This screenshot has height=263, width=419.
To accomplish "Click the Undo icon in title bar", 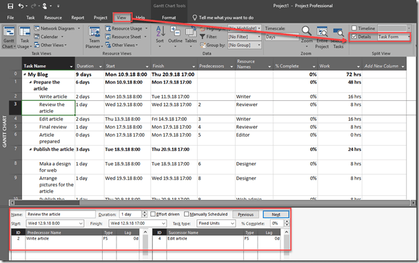I will (x=21, y=6).
